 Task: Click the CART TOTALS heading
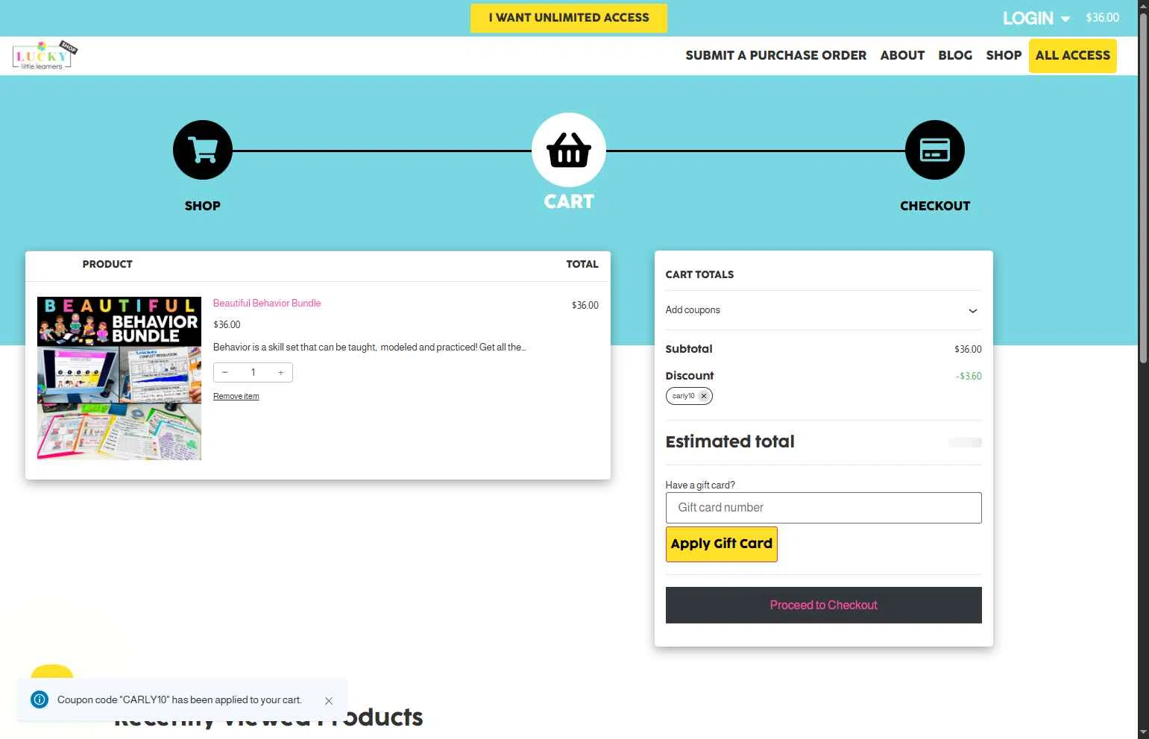coord(699,274)
